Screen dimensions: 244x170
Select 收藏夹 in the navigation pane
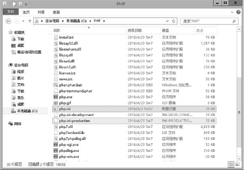[19, 32]
